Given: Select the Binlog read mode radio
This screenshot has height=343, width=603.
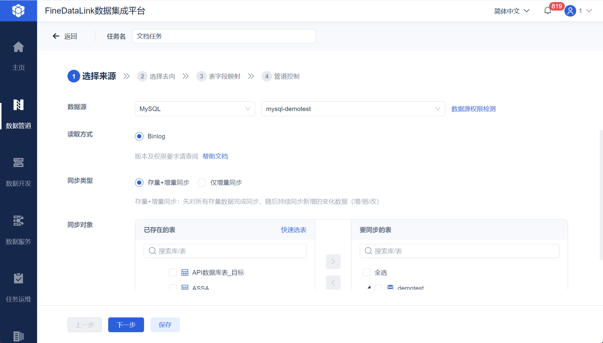Looking at the screenshot, I should pyautogui.click(x=139, y=136).
